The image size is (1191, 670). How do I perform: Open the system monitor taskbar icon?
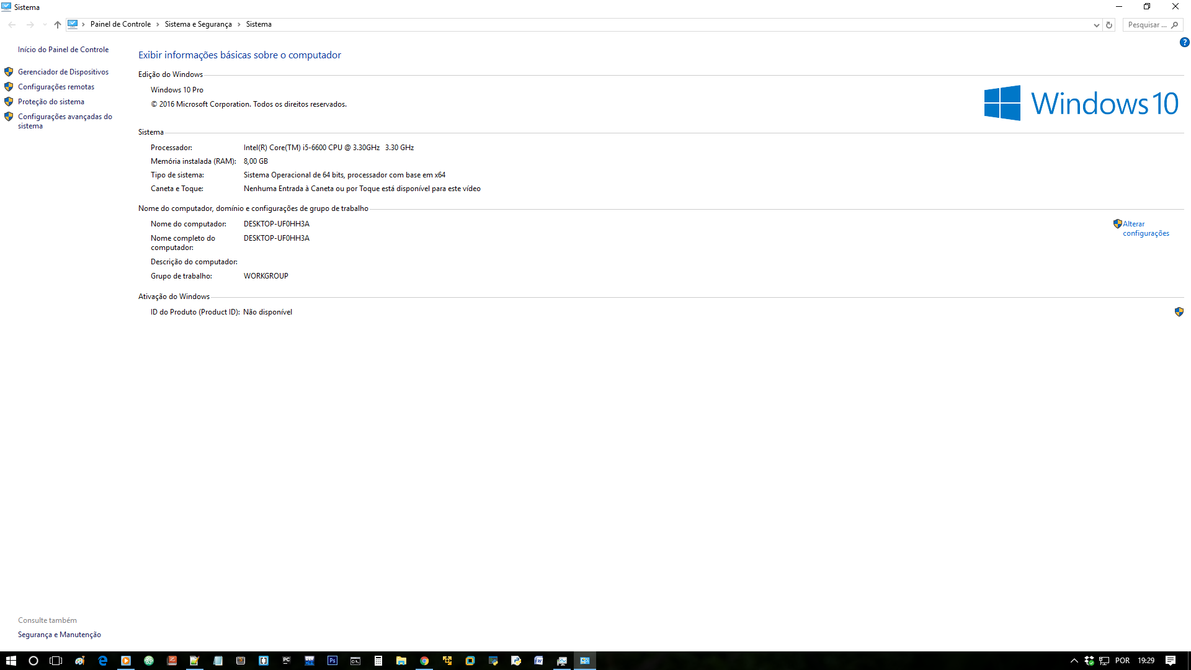[x=562, y=661]
